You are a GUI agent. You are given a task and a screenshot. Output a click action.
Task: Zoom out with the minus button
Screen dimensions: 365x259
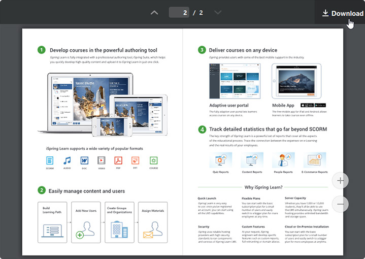tap(340, 204)
